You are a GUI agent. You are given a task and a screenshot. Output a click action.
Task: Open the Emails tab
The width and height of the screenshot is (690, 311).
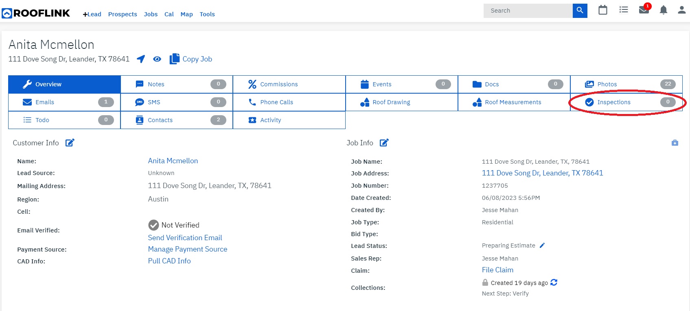(64, 102)
